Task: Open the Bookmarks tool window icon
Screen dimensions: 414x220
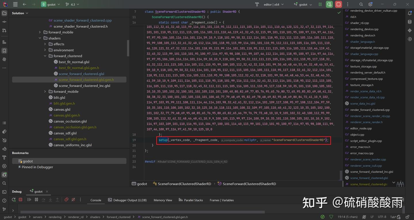Action: pyautogui.click(x=4, y=51)
